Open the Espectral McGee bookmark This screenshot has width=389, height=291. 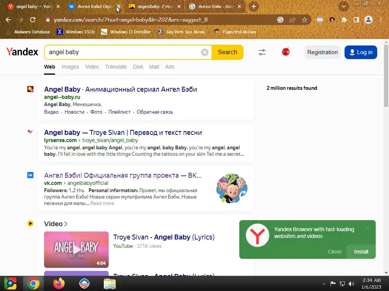[235, 32]
